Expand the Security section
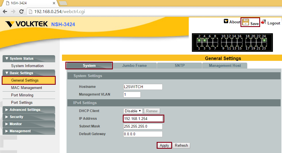This screenshot has height=153, width=282. 29,117
